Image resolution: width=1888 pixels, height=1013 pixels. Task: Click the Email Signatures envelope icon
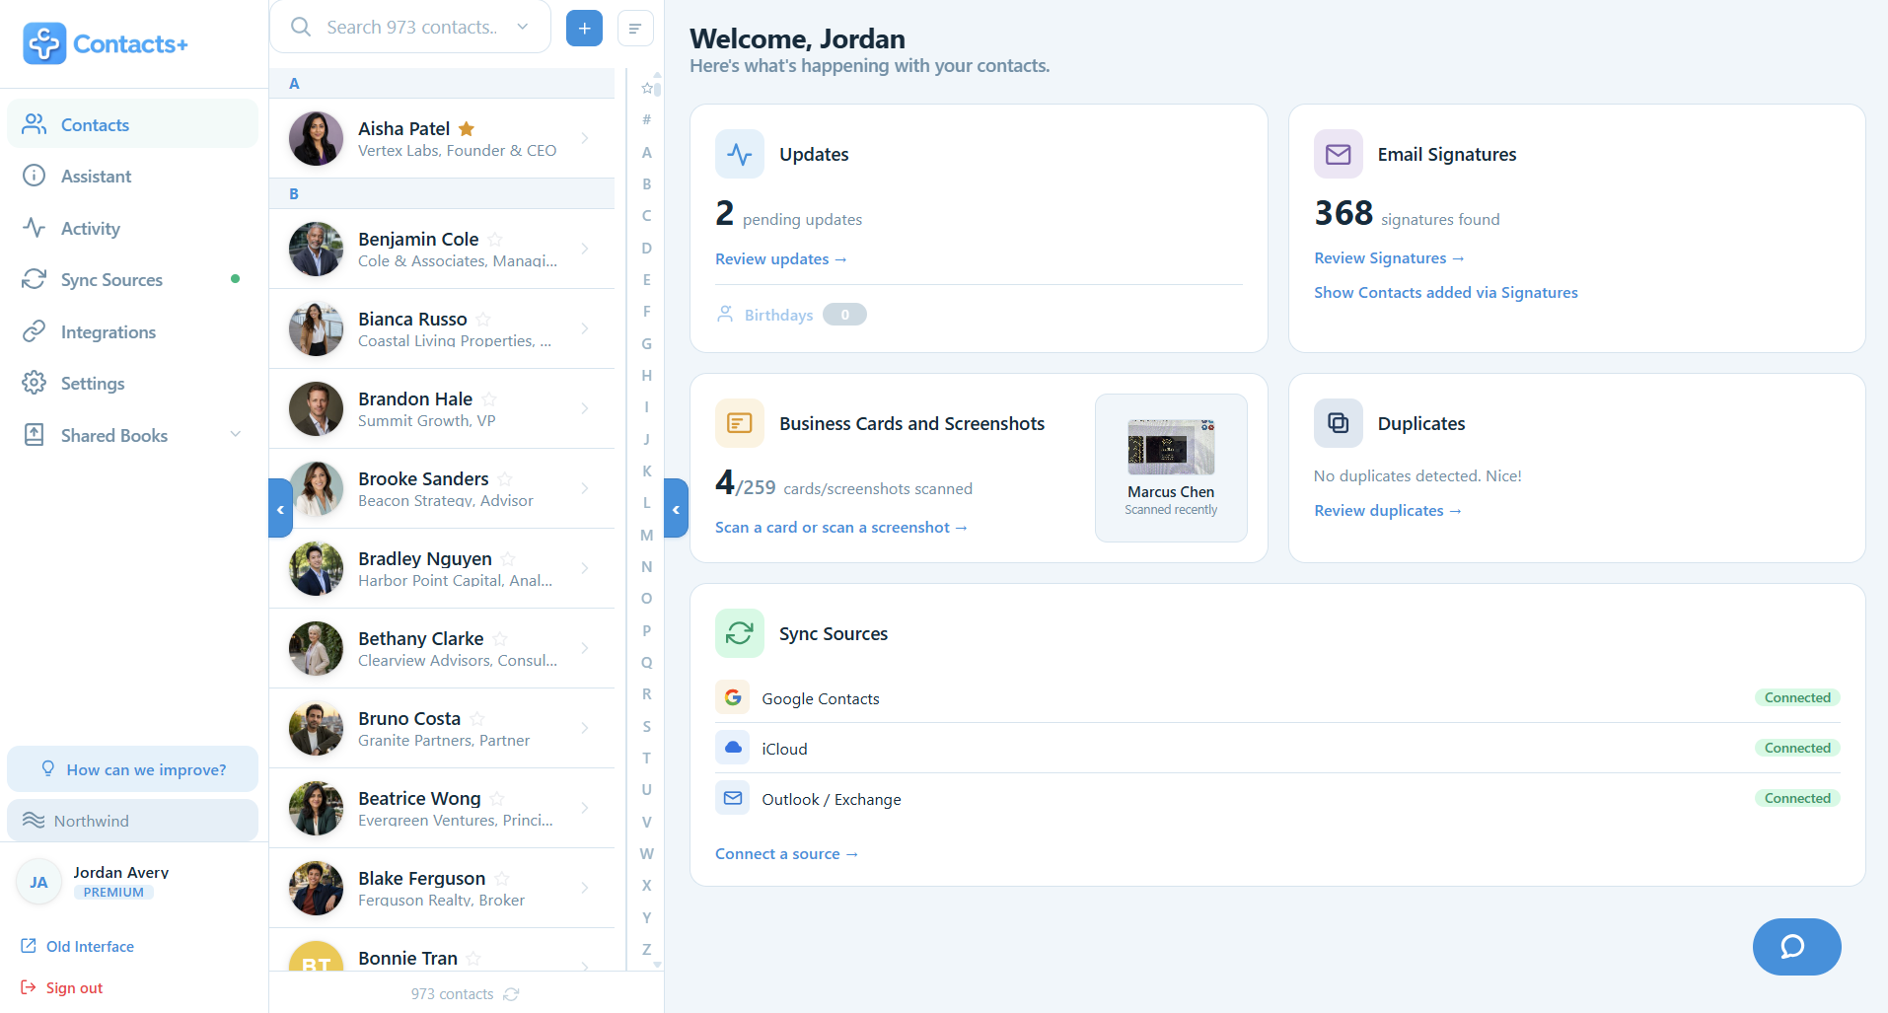pos(1339,154)
